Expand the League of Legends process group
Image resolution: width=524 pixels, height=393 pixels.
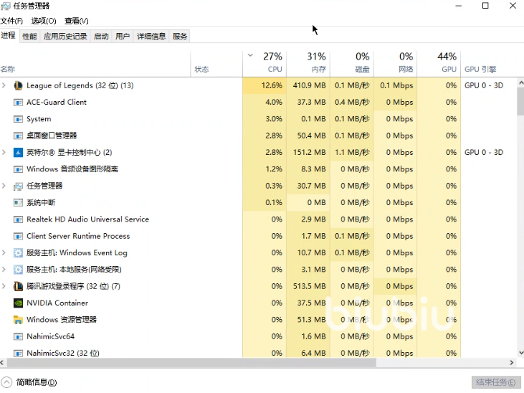coord(4,85)
